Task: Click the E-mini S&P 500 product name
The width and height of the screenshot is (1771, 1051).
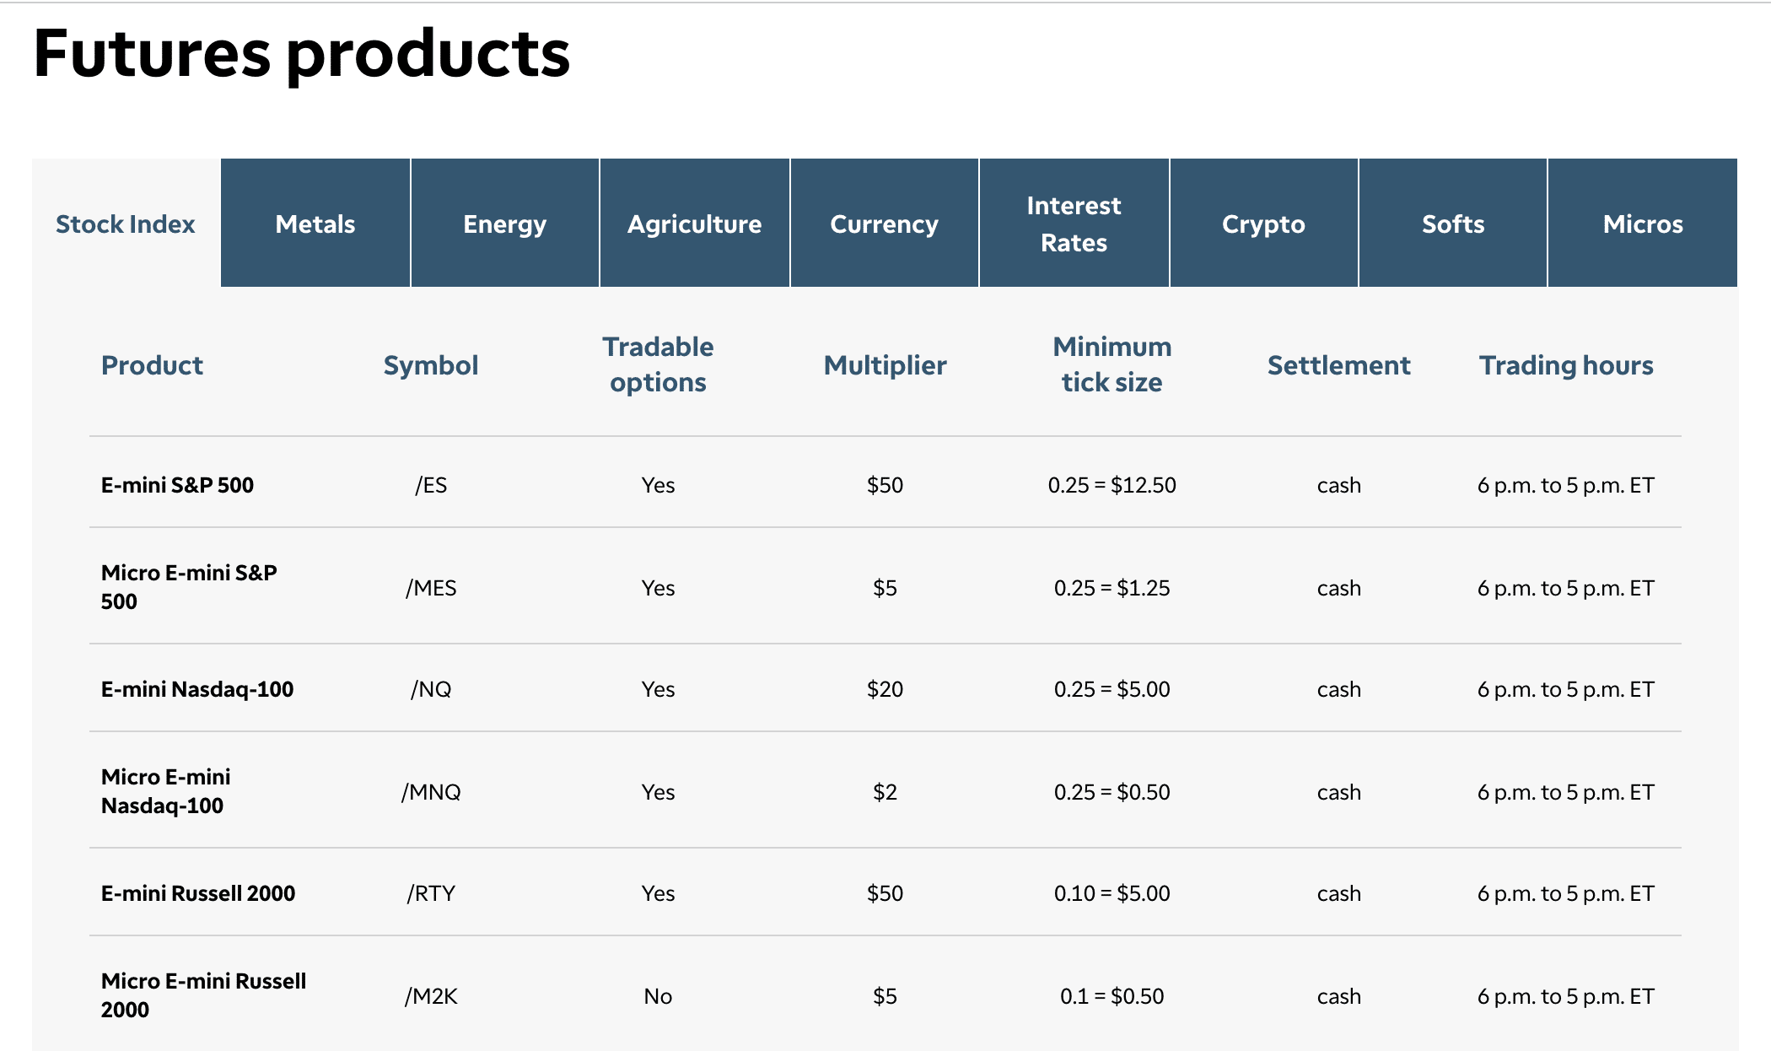Action: coord(177,485)
